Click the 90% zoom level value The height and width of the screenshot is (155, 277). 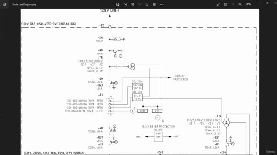[x=248, y=4]
